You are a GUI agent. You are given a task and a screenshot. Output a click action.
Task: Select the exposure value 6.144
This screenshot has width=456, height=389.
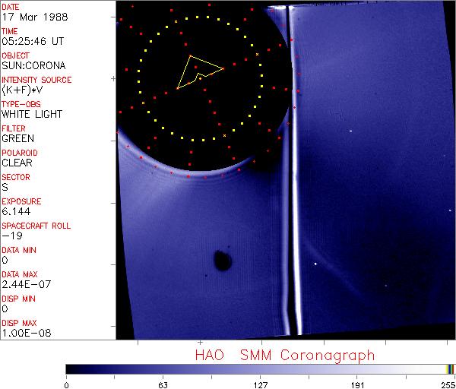(x=15, y=212)
